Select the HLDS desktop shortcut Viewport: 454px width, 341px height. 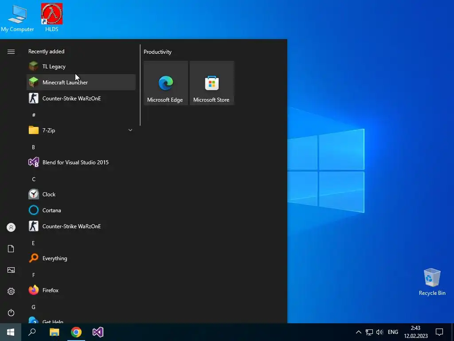[52, 17]
